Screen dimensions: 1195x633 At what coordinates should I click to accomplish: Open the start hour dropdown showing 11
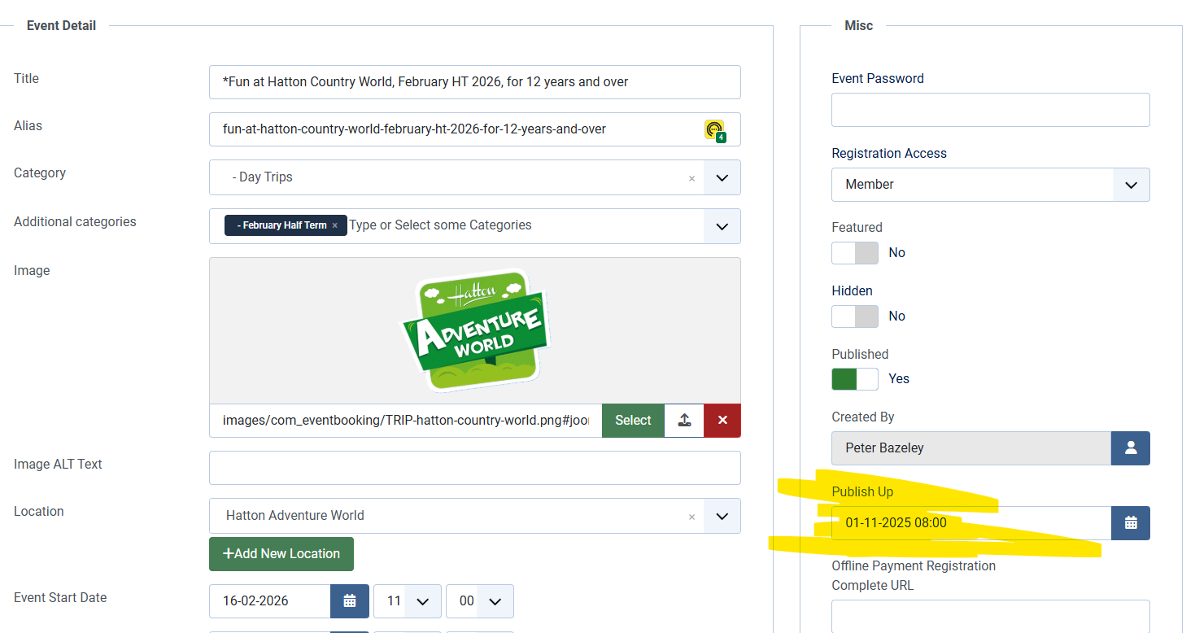(407, 601)
